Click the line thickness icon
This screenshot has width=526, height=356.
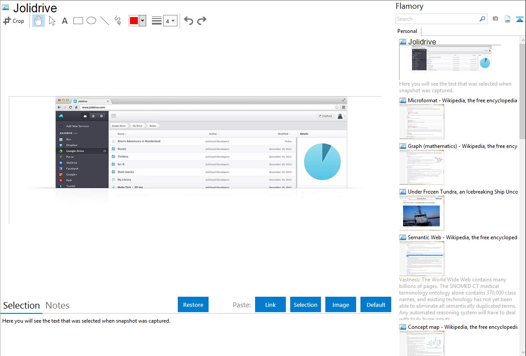(x=157, y=21)
